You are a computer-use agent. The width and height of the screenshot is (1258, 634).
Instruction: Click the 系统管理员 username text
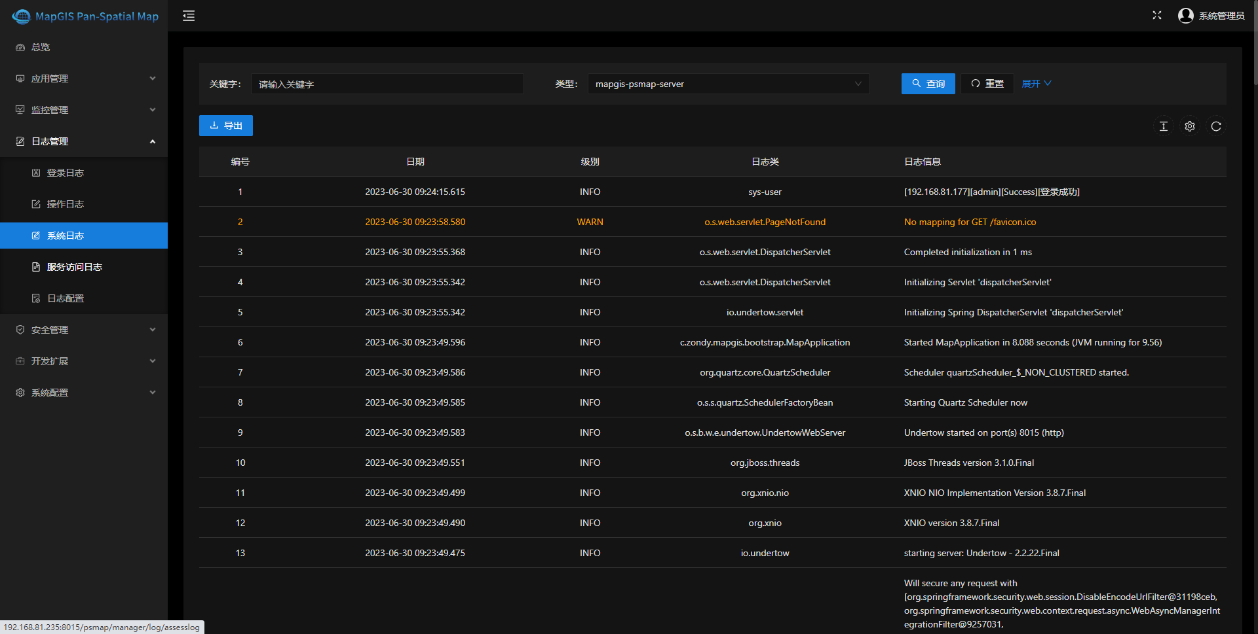point(1221,16)
